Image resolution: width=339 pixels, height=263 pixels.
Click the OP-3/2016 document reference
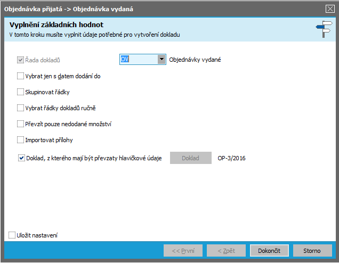pos(232,158)
